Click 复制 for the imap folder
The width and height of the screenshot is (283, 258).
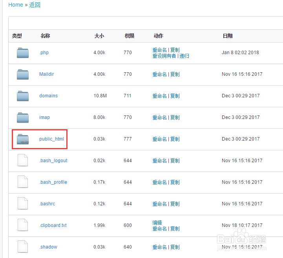pyautogui.click(x=175, y=117)
